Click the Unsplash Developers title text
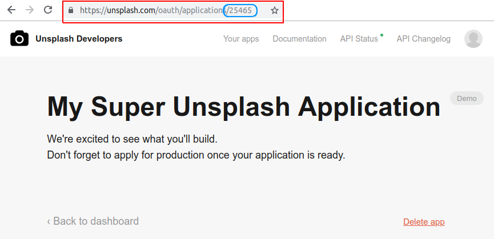The height and width of the screenshot is (239, 494). 79,39
